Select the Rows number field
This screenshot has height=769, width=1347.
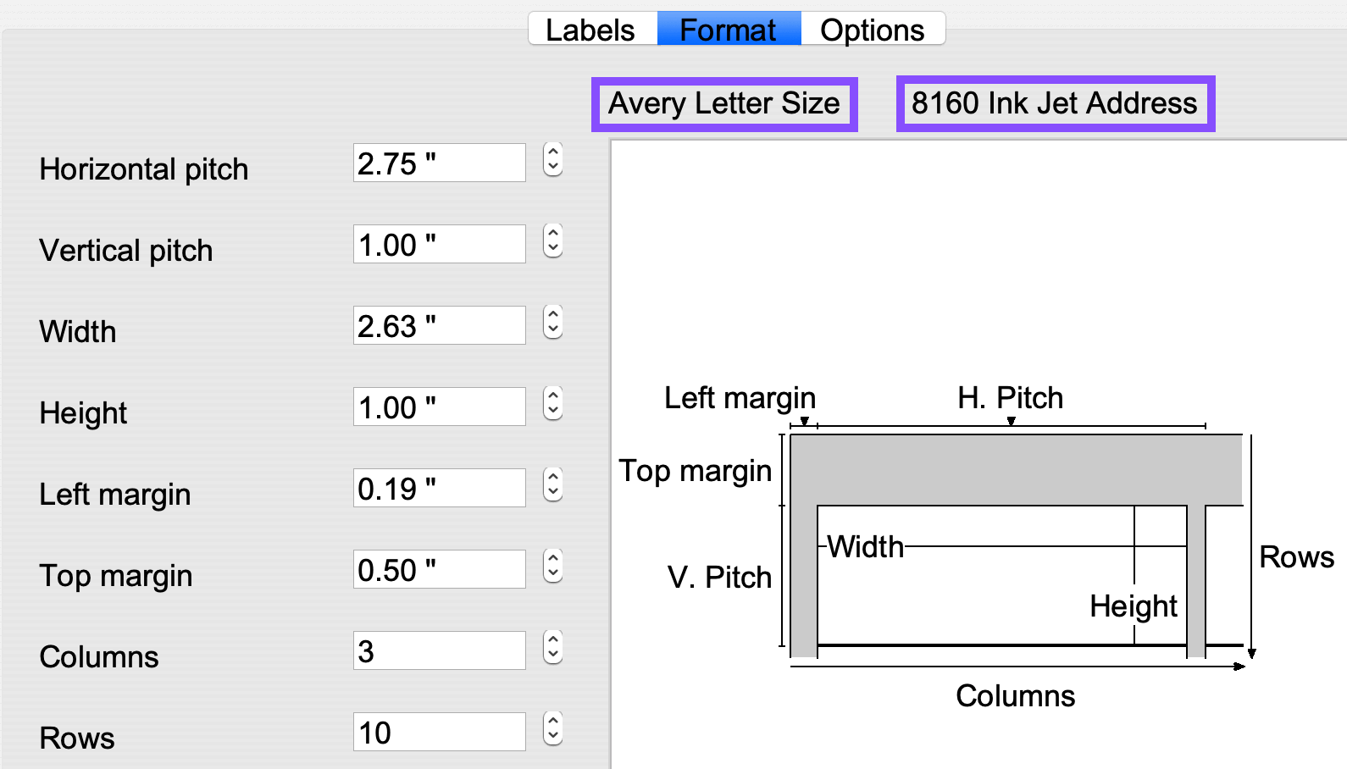(x=439, y=732)
